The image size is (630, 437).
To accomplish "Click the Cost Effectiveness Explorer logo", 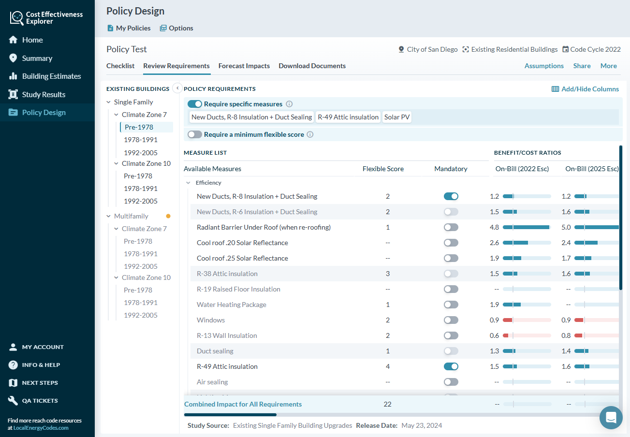I will pyautogui.click(x=46, y=18).
